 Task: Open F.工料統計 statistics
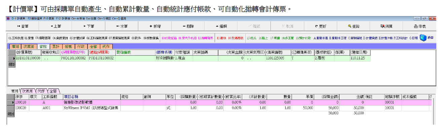click(401, 38)
